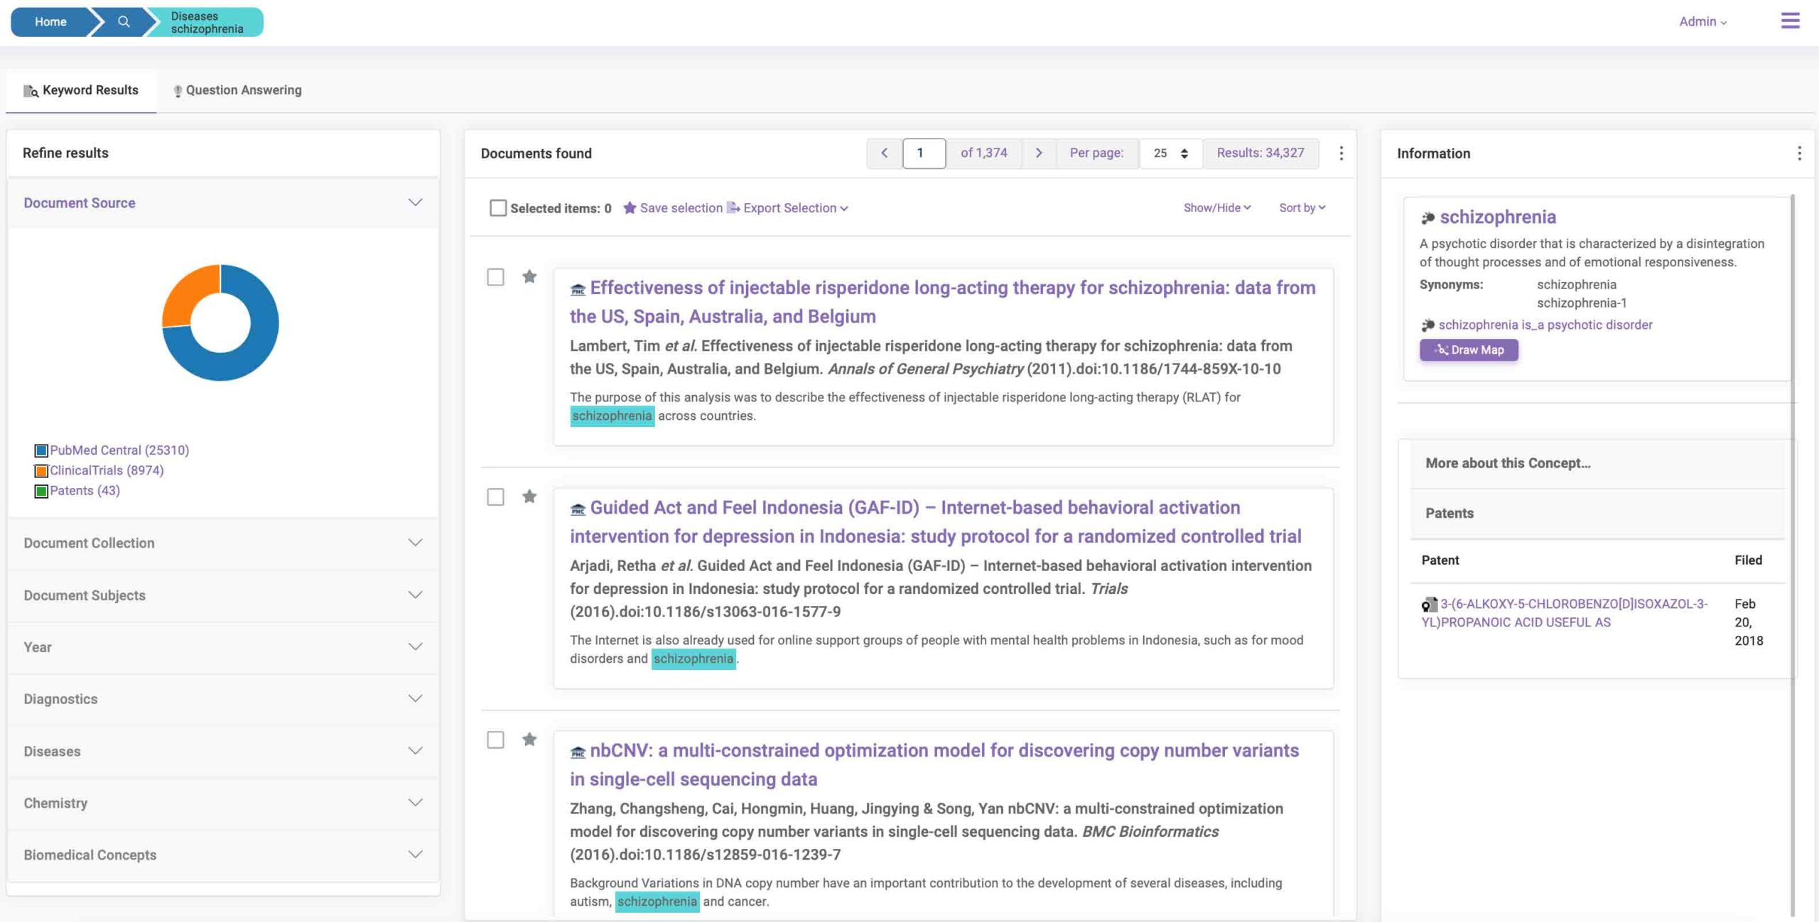The width and height of the screenshot is (1819, 922).
Task: Star the risperidone therapy article
Action: coord(529,276)
